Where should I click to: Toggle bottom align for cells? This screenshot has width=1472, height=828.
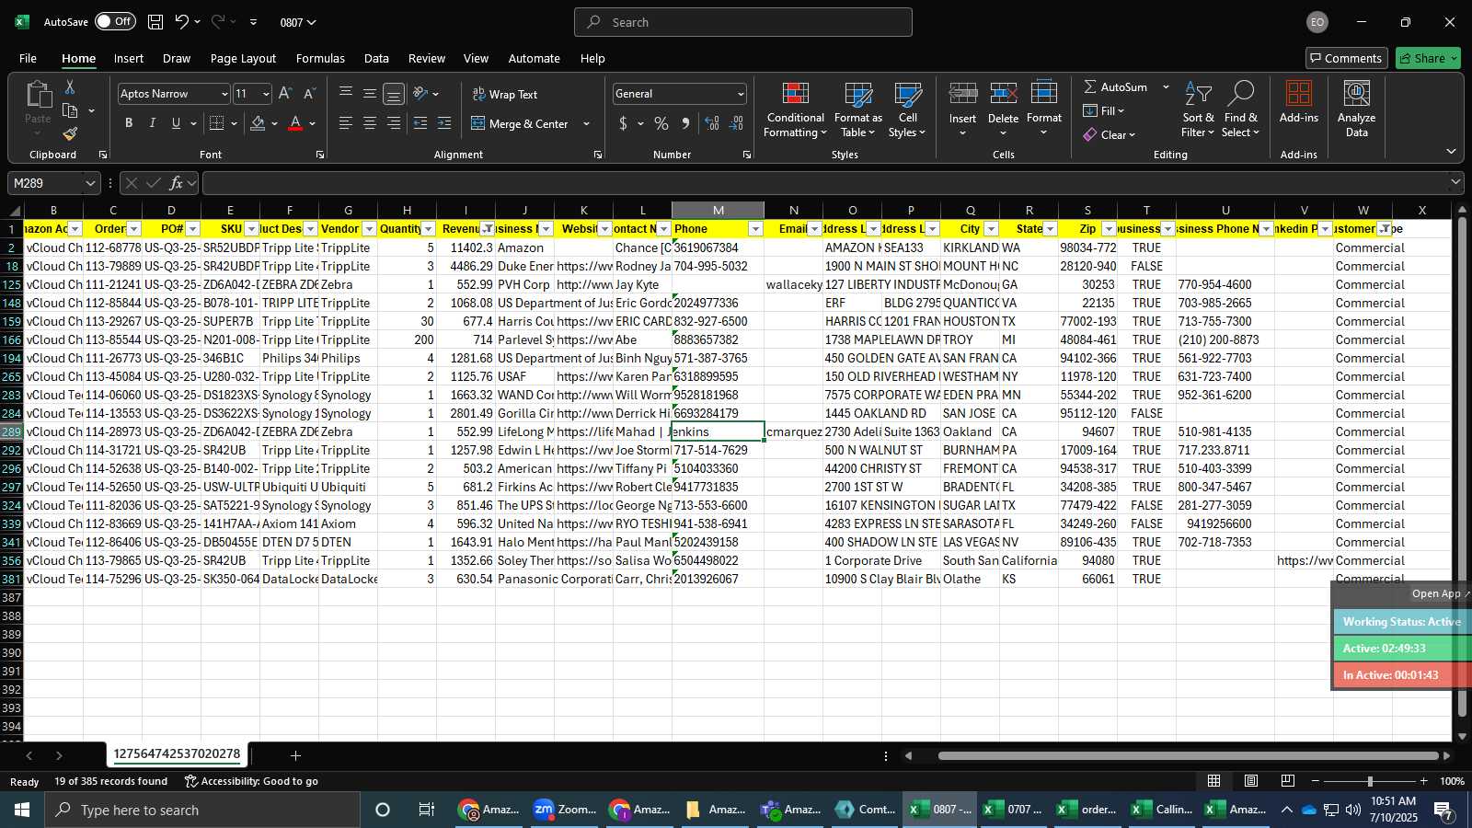(393, 94)
